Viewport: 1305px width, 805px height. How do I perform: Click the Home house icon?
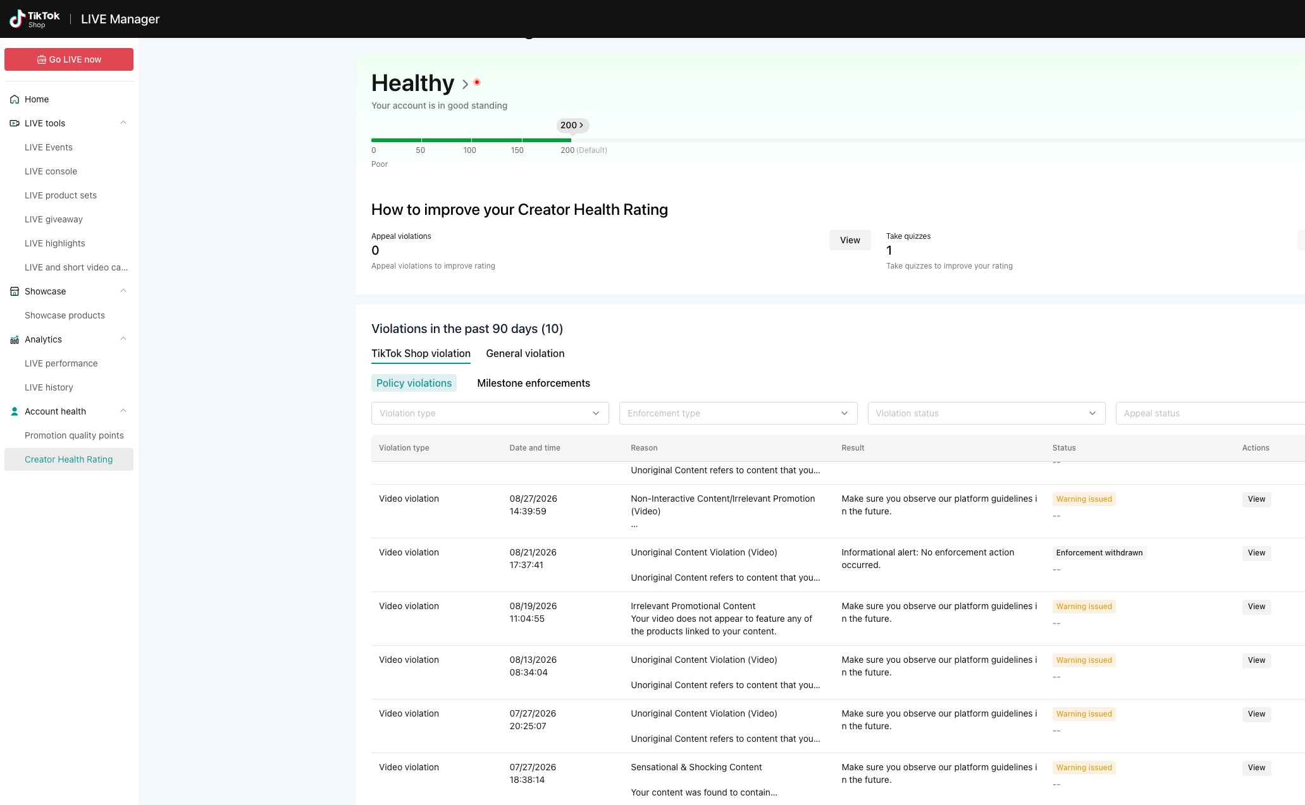(x=15, y=99)
